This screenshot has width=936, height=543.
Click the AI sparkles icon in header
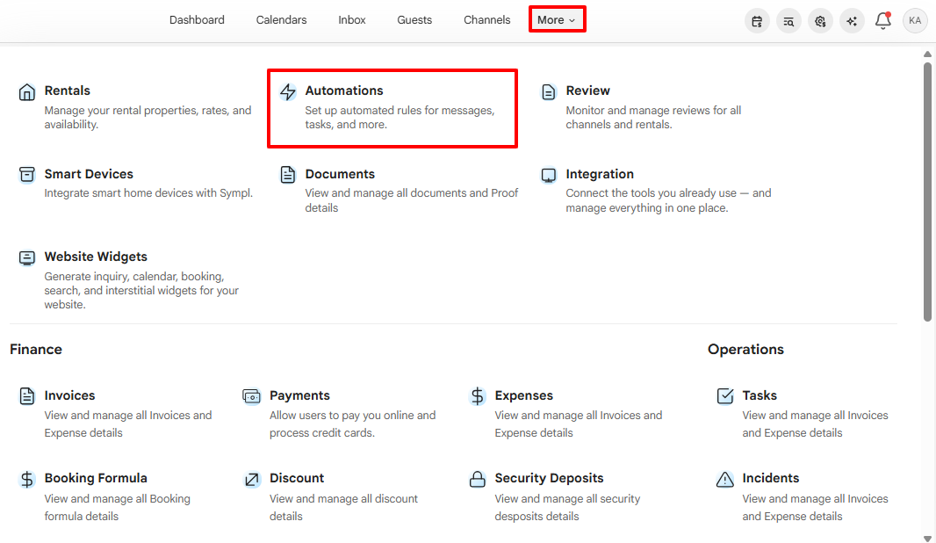click(x=852, y=21)
